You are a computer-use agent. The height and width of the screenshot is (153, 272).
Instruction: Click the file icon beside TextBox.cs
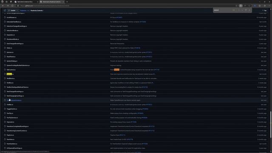(x=5, y=83)
